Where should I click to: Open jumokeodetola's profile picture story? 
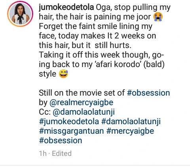pyautogui.click(x=20, y=14)
